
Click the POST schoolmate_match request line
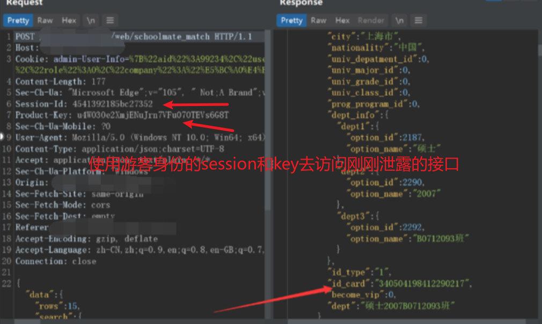point(140,36)
